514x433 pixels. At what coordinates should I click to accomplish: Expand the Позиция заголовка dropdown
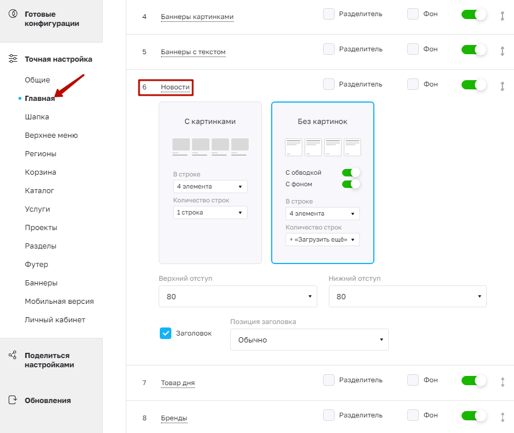click(x=309, y=340)
